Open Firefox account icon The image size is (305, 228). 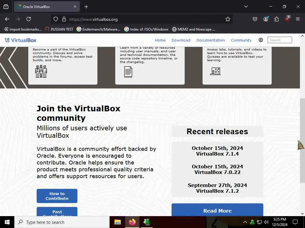(266, 19)
